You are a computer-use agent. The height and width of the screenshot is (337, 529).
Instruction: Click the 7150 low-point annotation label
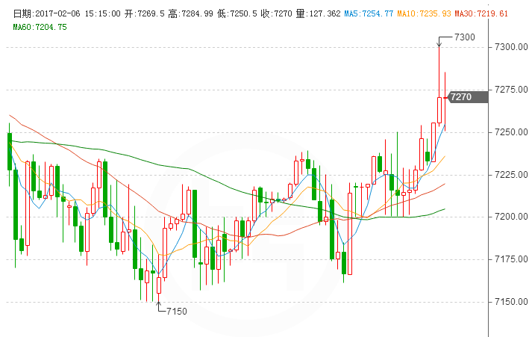coord(176,312)
